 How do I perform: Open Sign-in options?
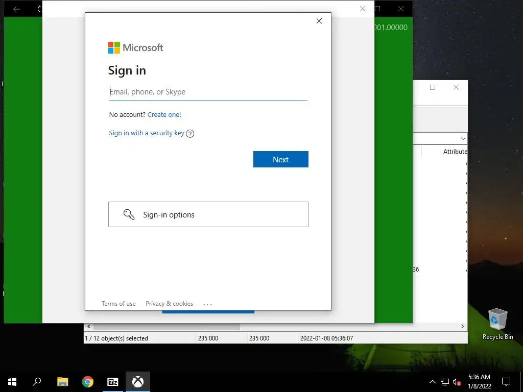point(208,214)
